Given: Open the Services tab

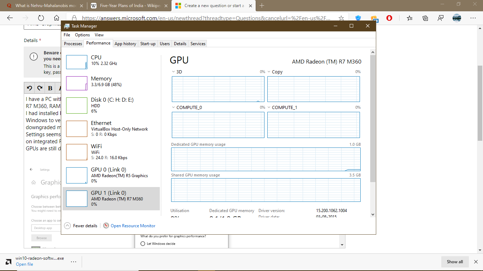Looking at the screenshot, I should coord(198,44).
